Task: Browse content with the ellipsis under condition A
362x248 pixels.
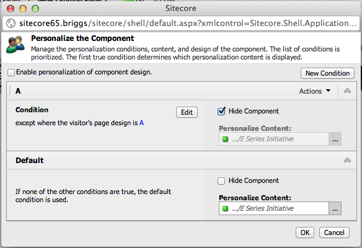Action: 335,139
